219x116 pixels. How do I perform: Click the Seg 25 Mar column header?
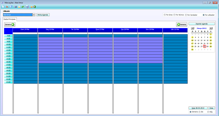click(50, 30)
